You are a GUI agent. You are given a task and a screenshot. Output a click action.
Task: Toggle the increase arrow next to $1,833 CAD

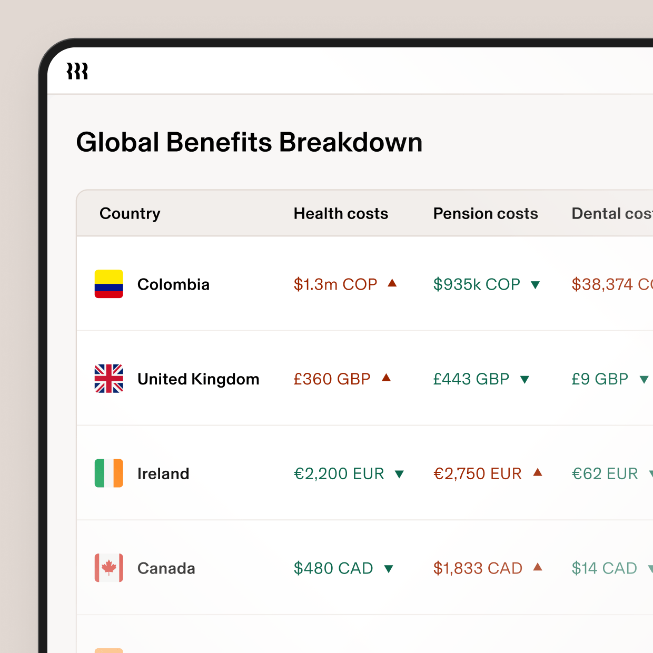[538, 568]
